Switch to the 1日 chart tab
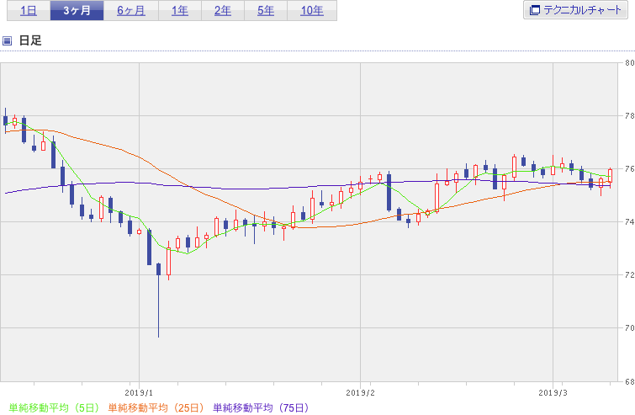The image size is (635, 415). click(x=29, y=11)
